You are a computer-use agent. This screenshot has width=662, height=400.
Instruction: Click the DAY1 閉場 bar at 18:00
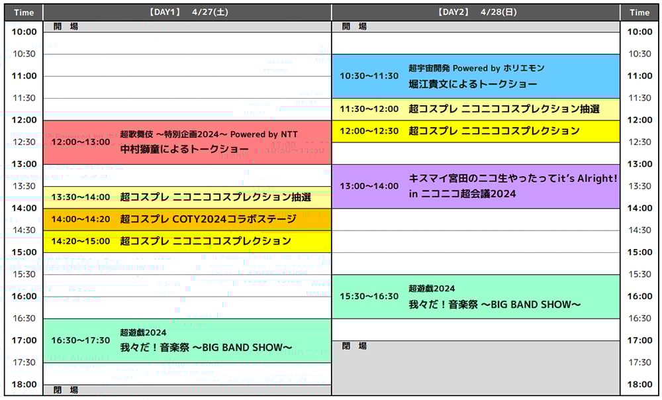(x=187, y=390)
